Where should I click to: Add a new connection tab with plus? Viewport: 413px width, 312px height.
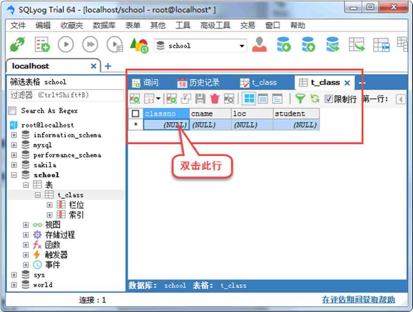[x=108, y=66]
